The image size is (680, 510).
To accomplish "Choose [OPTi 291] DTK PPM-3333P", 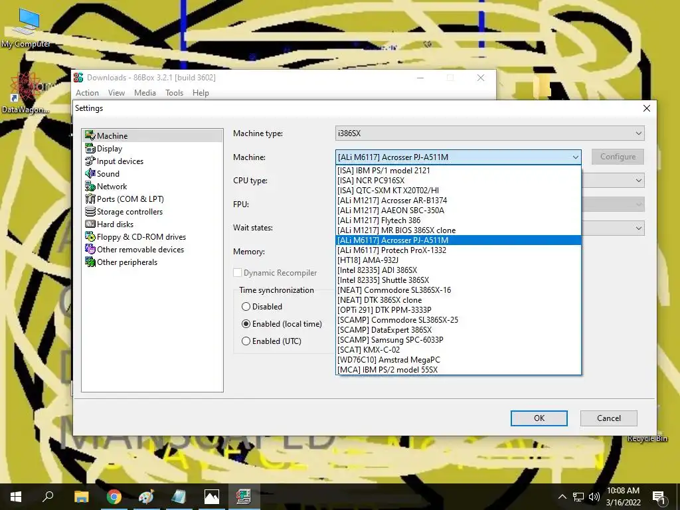I will click(458, 310).
